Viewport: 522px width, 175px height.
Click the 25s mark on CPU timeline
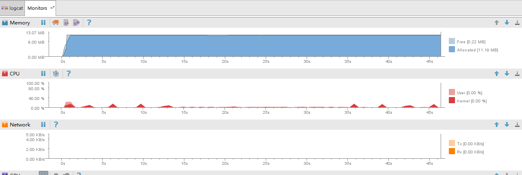pyautogui.click(x=266, y=113)
